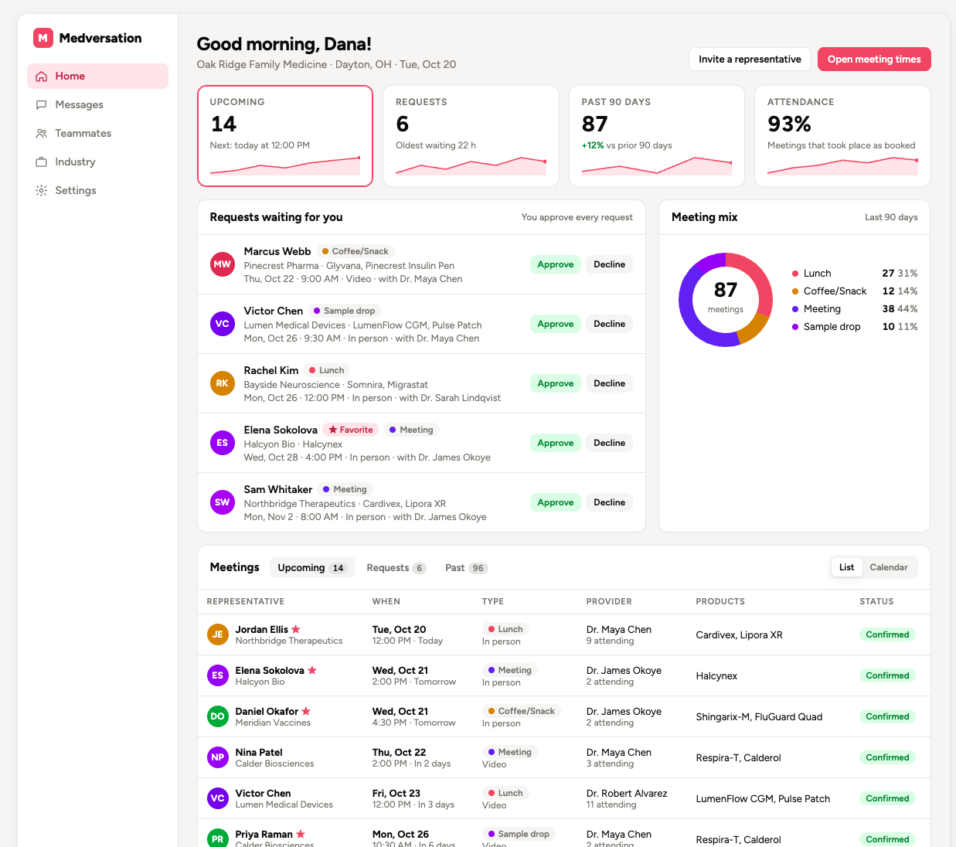Click the Representative column header
This screenshot has width=956, height=847.
pyautogui.click(x=246, y=601)
